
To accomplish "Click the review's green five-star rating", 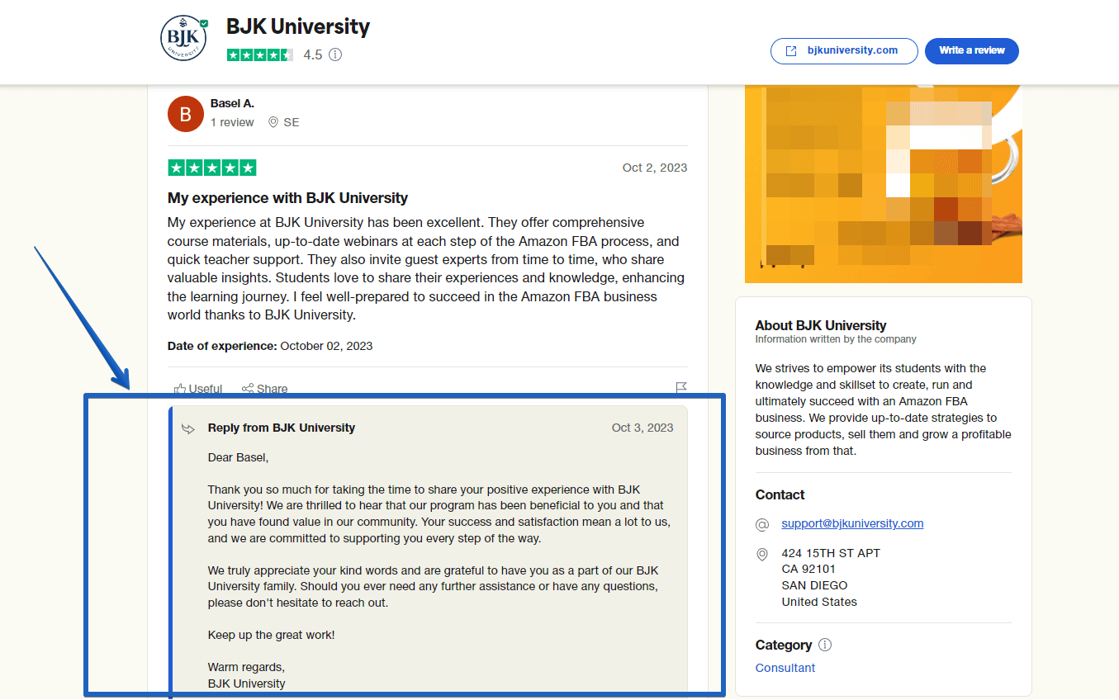I will [x=212, y=168].
